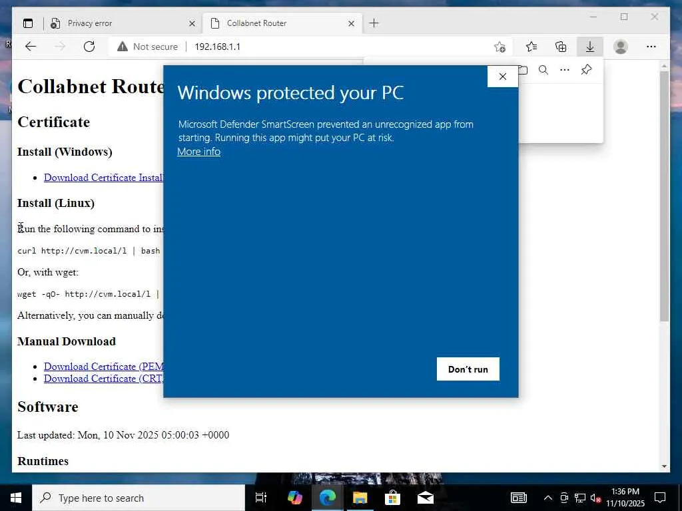Search downloads with magnifier icon

point(543,70)
